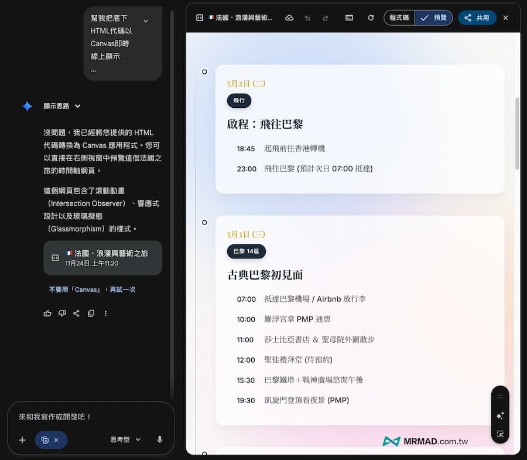Screen dimensions: 527x460
Task: Click the copy icon under Gemini's response
Action: point(91,314)
